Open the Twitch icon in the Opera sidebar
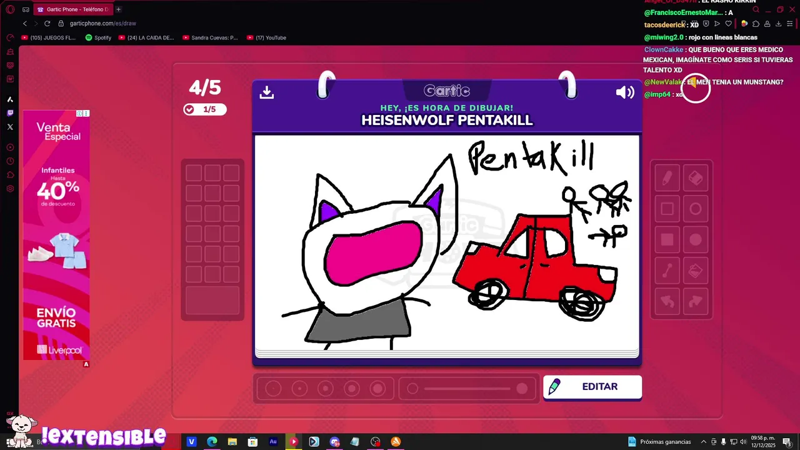800x450 pixels. point(10,113)
